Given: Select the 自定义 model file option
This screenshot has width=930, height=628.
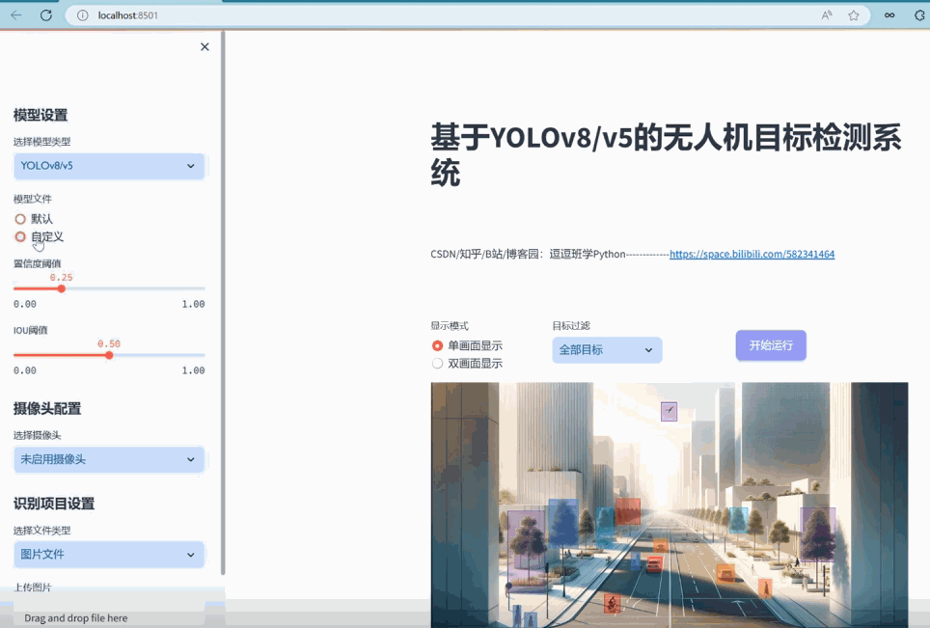Looking at the screenshot, I should pyautogui.click(x=19, y=237).
